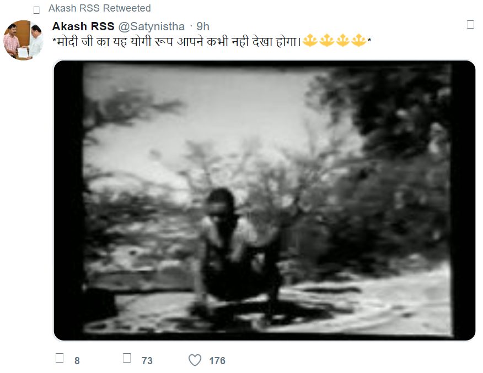Click the replies count 8
Screen dimensions: 483x373
pos(77,361)
